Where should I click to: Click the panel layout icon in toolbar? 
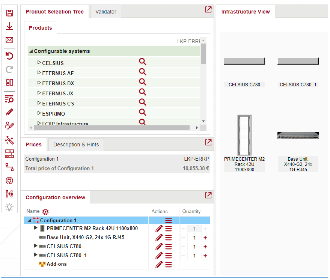[x=9, y=83]
